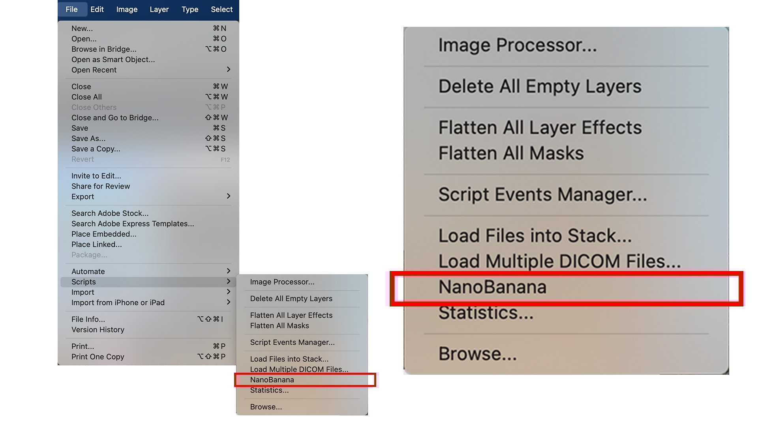Open the Image menu
Viewport: 758px width, 426px height.
[127, 9]
